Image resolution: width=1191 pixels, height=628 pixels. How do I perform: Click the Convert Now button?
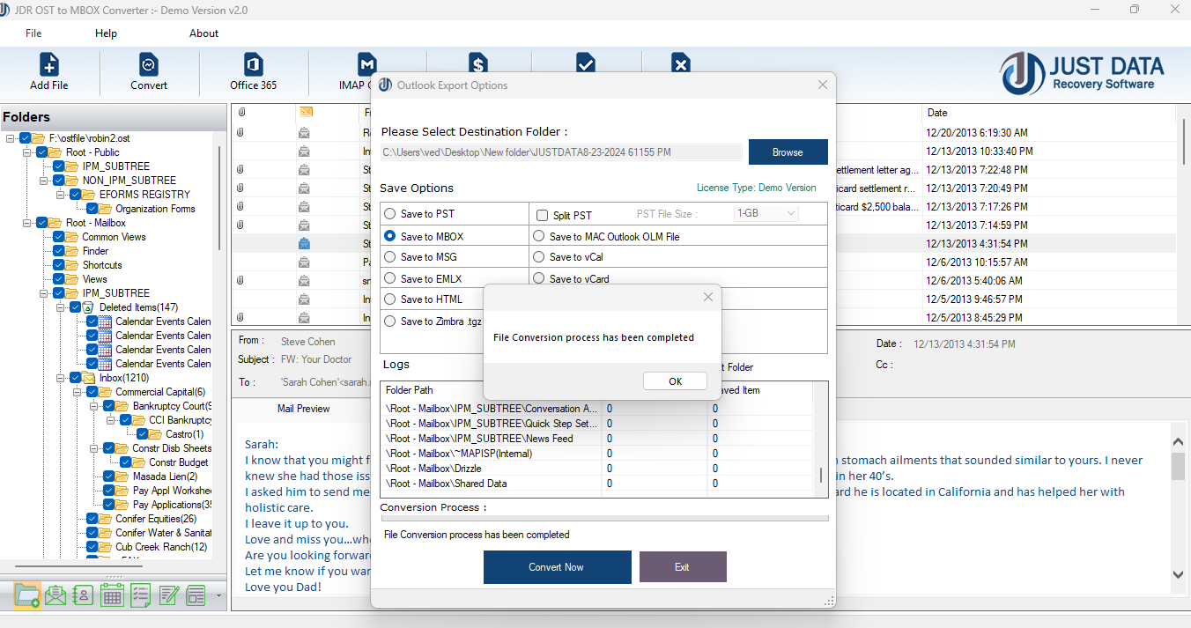[557, 567]
